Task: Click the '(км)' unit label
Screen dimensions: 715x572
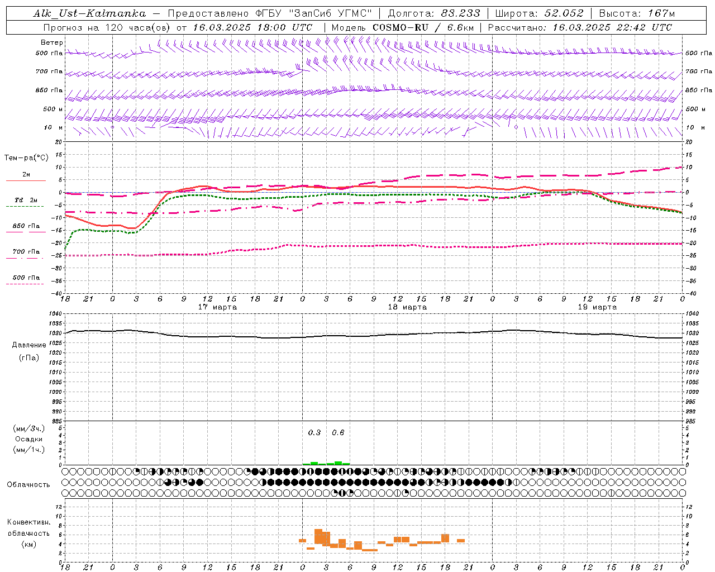Action: coord(28,544)
